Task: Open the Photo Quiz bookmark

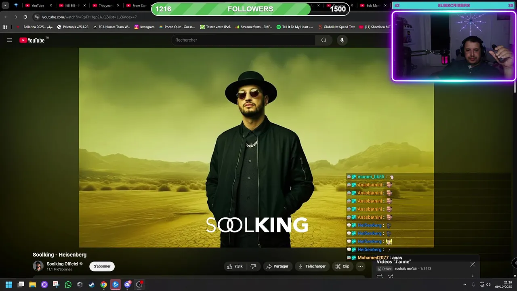Action: click(177, 27)
